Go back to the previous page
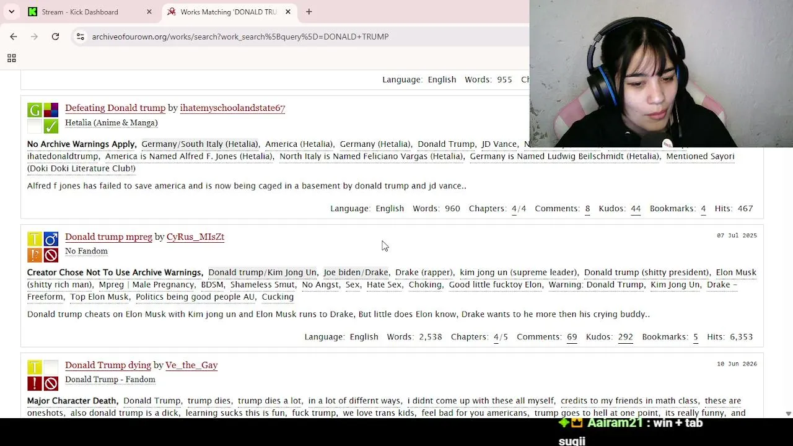This screenshot has width=793, height=446. 14,37
